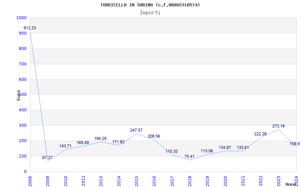This screenshot has height=188, width=300.
Task: Click the y-axis value 900
Action: point(22,33)
